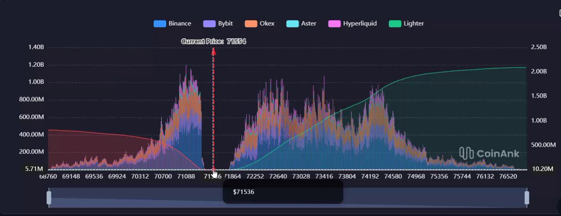Click the 69536 price axis label
The image size is (561, 216).
94,177
